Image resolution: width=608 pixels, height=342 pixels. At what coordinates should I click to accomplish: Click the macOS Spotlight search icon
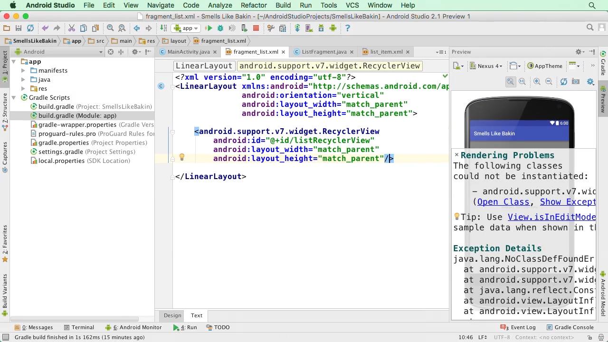pyautogui.click(x=592, y=5)
